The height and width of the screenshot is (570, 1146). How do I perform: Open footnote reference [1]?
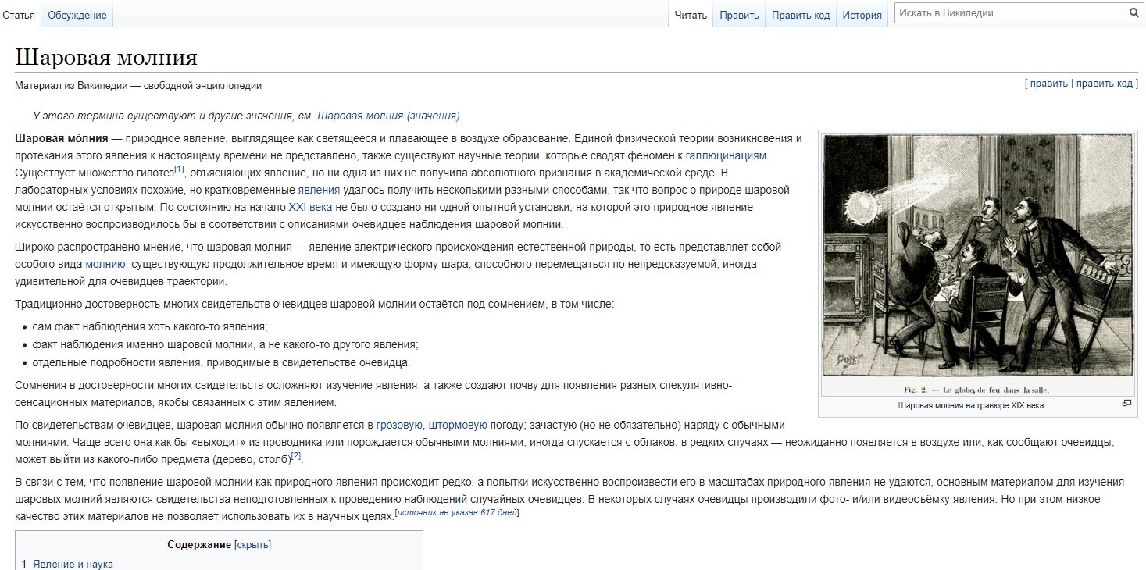click(x=179, y=169)
